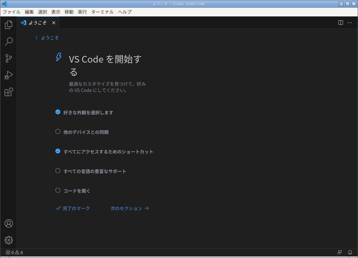The image size is (358, 258).
Task: Click the errors and warnings status indicator
Action: pos(14,252)
